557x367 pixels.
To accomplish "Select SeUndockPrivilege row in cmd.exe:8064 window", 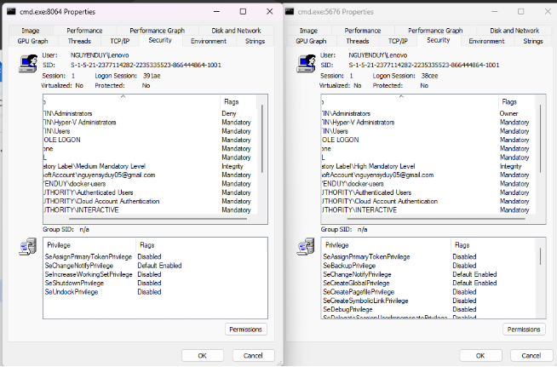I will [155, 292].
